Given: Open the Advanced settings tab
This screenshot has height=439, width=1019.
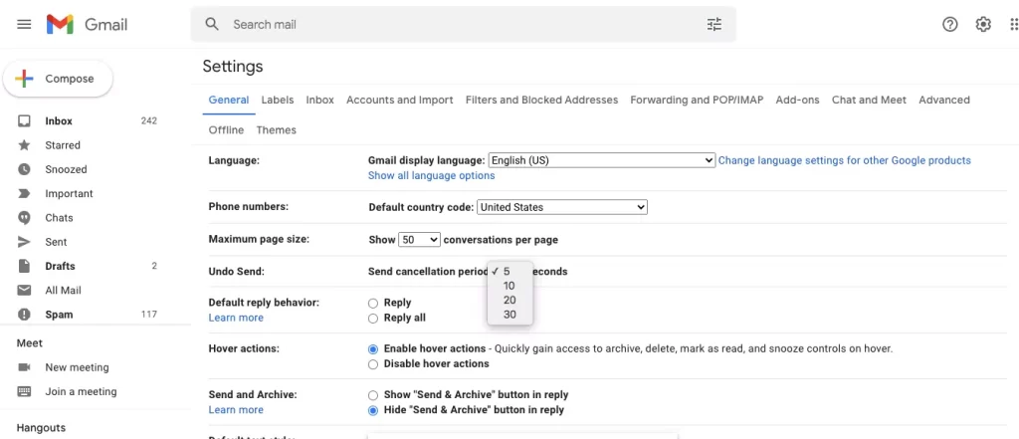Looking at the screenshot, I should 944,101.
